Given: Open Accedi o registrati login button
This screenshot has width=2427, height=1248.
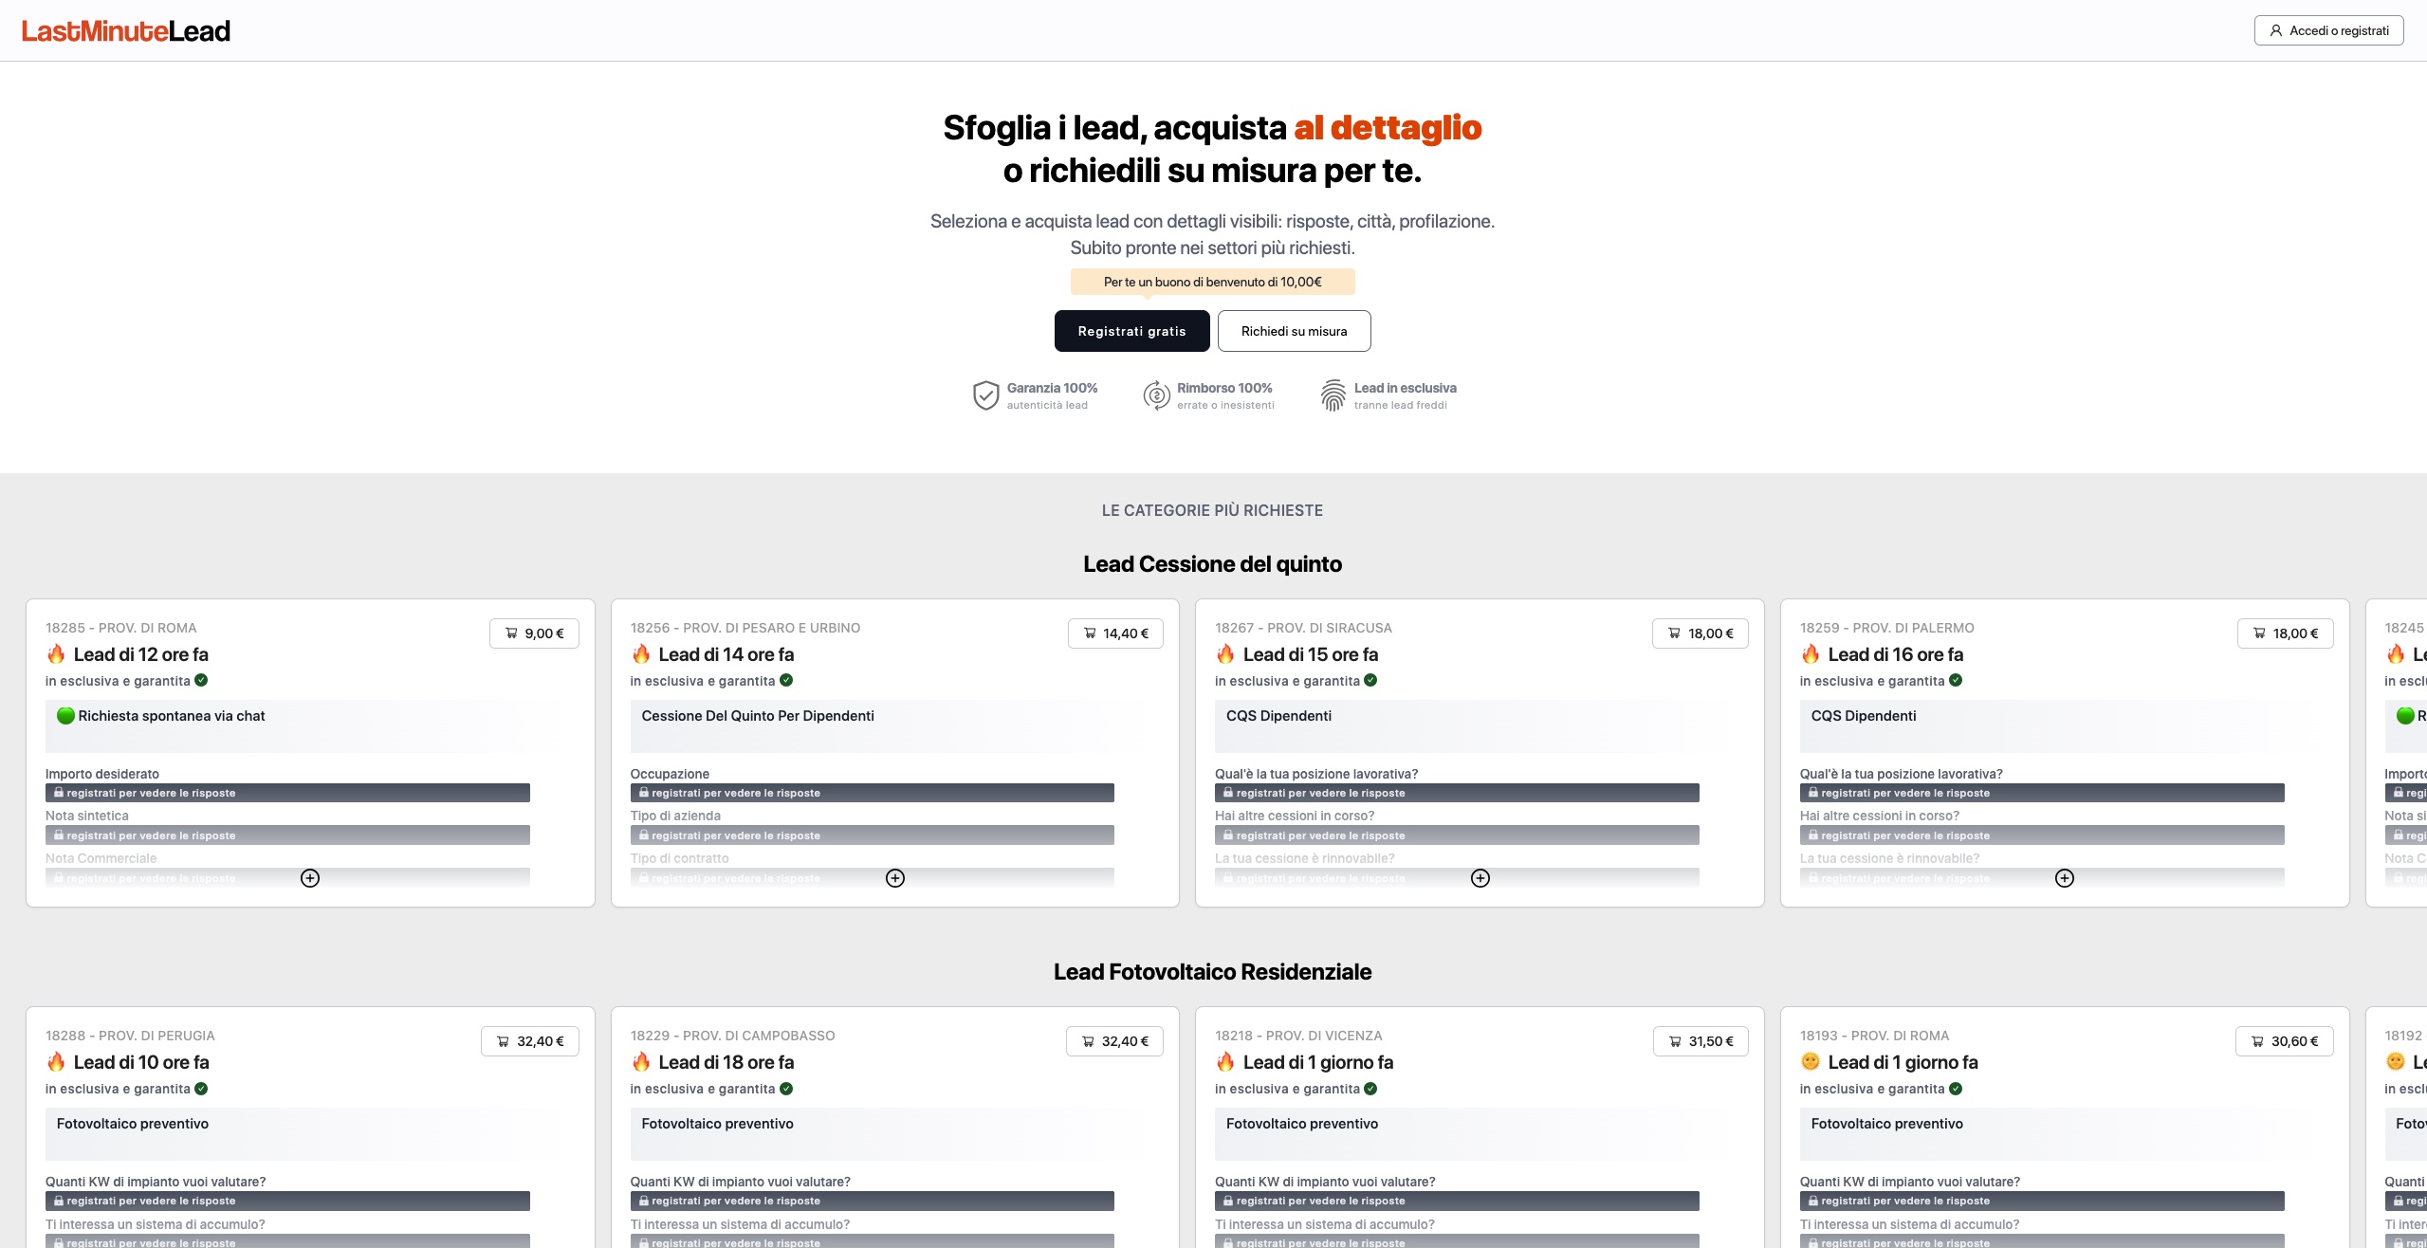Looking at the screenshot, I should [x=2328, y=30].
